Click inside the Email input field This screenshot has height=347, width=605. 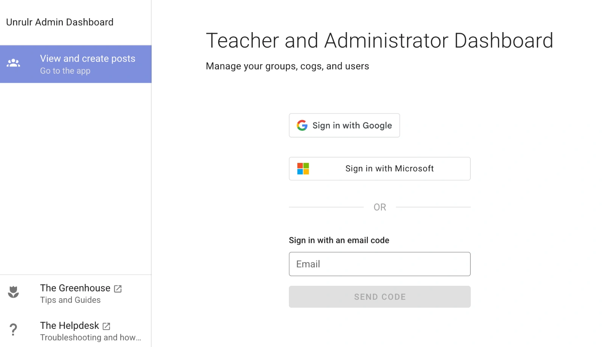tap(379, 264)
